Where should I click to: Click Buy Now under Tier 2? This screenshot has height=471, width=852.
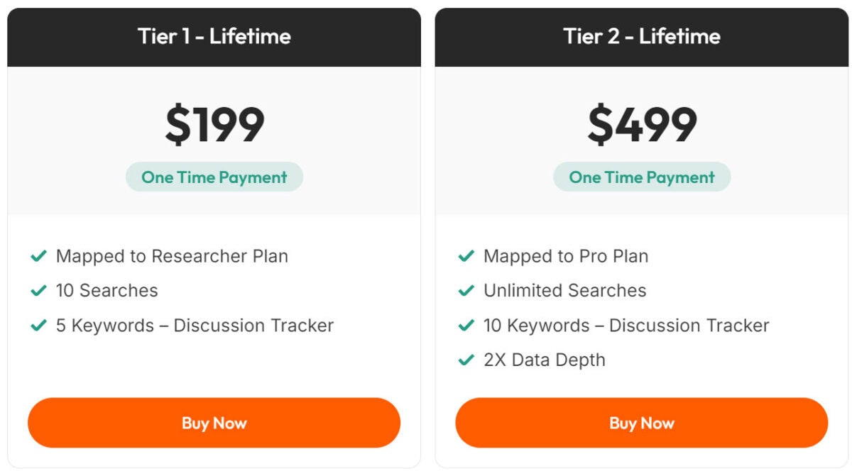tap(641, 423)
